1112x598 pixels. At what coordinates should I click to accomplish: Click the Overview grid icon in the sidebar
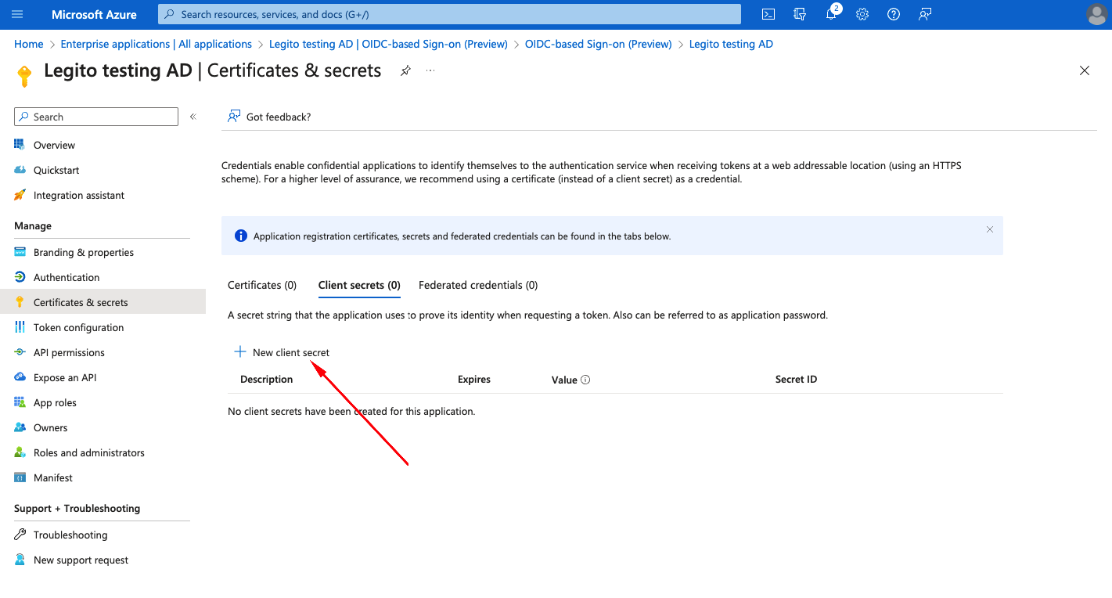tap(20, 145)
